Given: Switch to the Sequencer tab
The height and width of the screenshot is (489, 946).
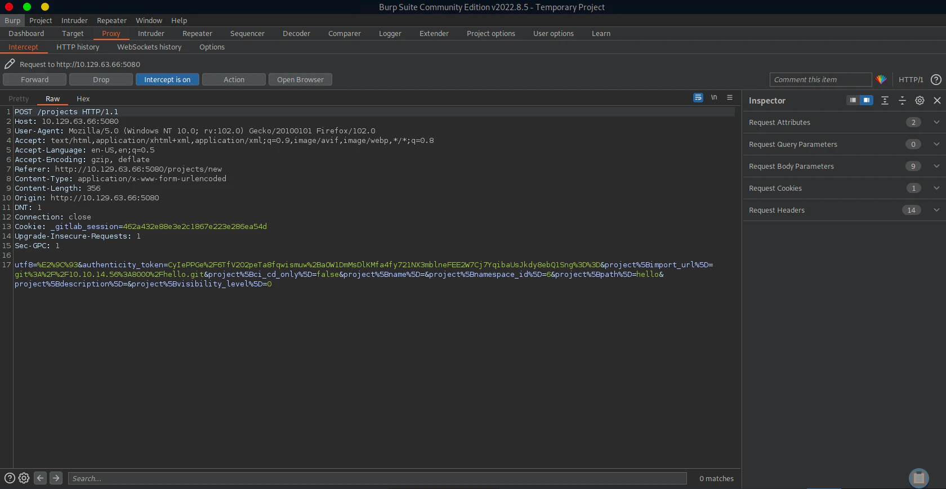Looking at the screenshot, I should point(247,33).
